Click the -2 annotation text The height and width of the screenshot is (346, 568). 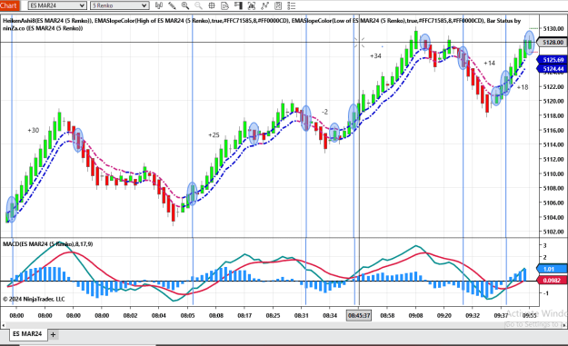tap(325, 112)
